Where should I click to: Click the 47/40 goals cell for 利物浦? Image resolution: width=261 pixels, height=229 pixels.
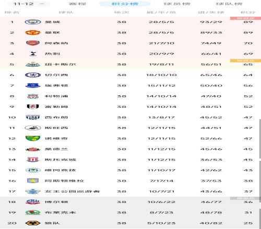coord(211,96)
